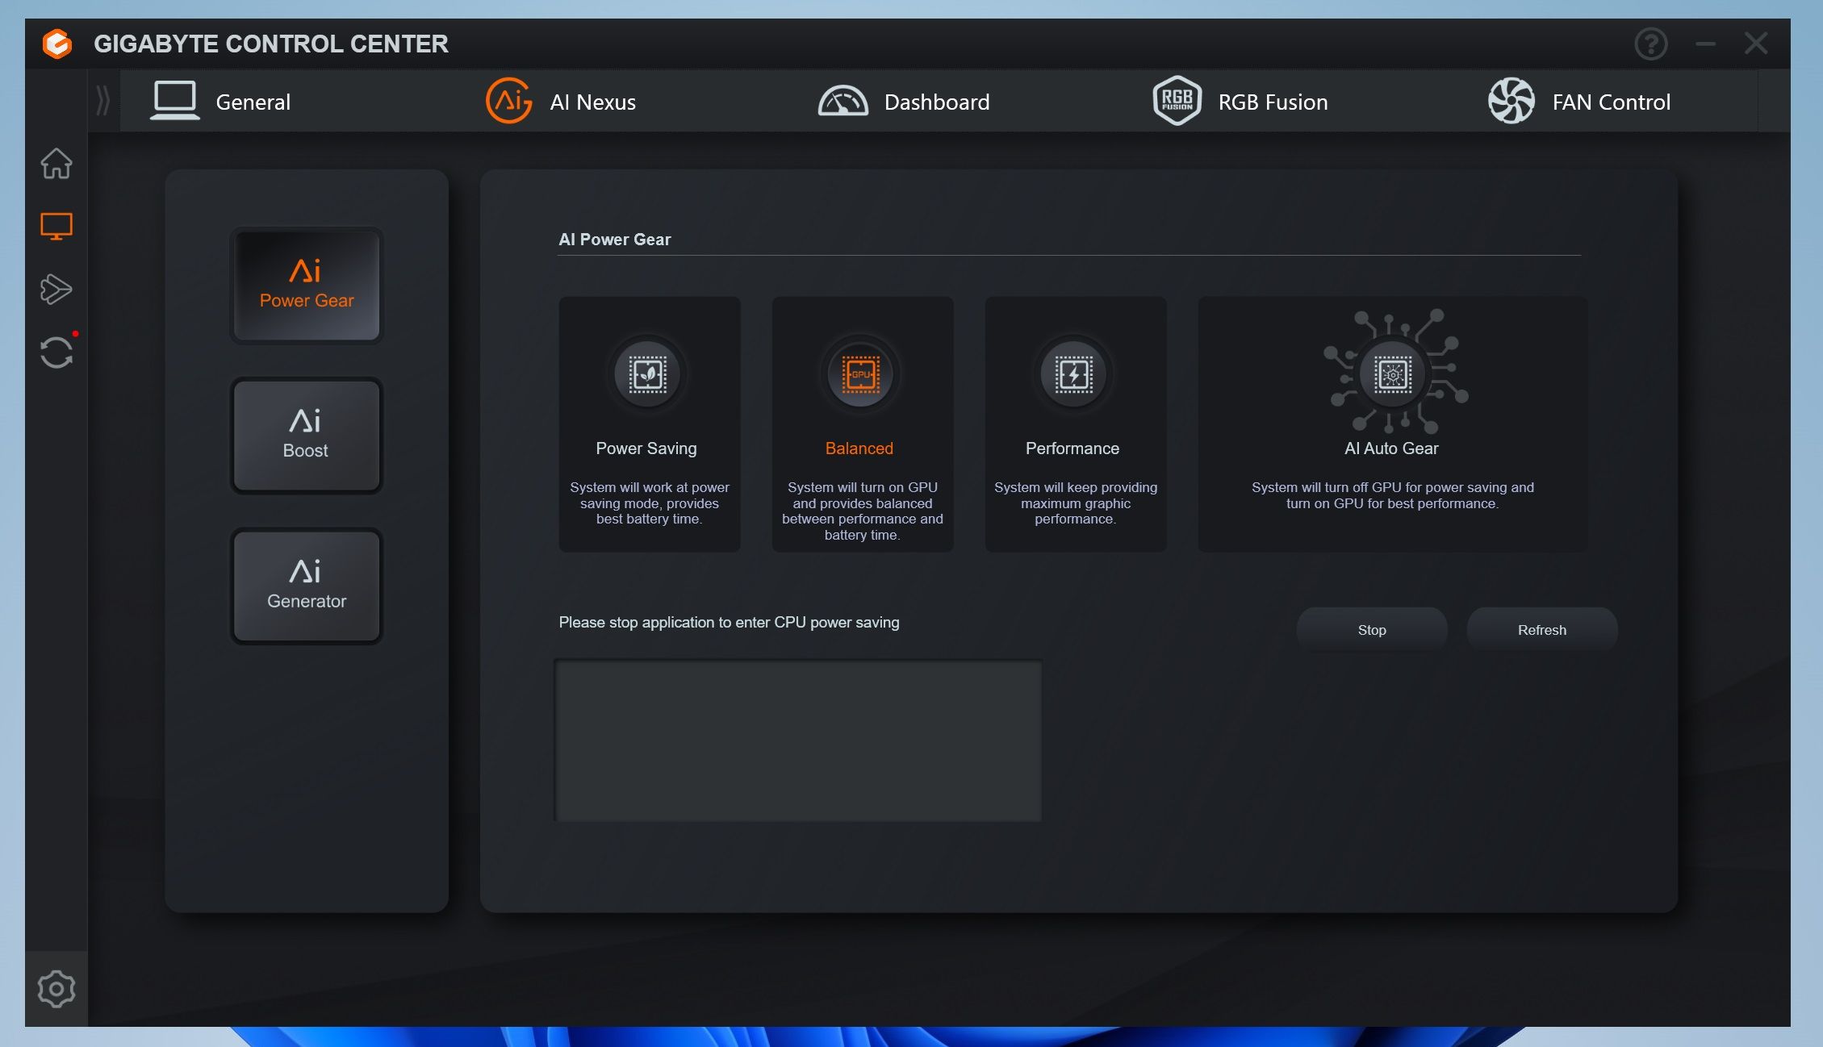Select the Balanced GPU mode card

coord(862,424)
